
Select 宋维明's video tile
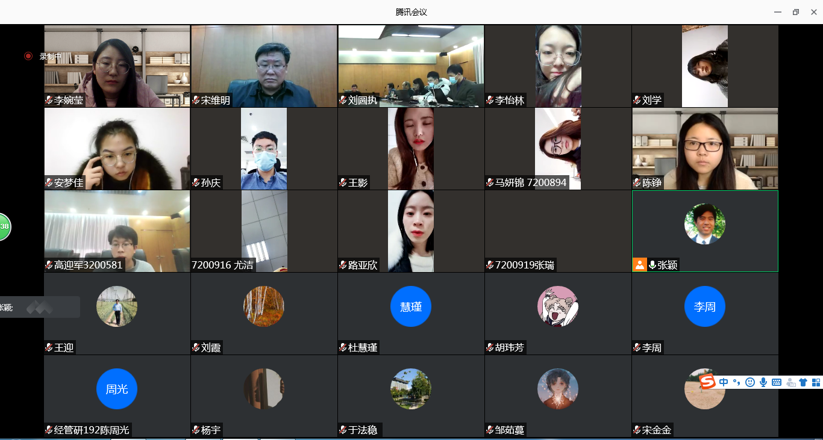(x=264, y=66)
